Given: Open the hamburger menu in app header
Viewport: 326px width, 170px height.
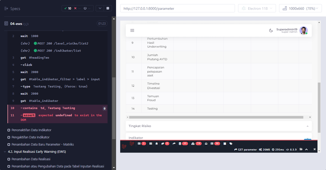Looking at the screenshot, I should [x=132, y=30].
